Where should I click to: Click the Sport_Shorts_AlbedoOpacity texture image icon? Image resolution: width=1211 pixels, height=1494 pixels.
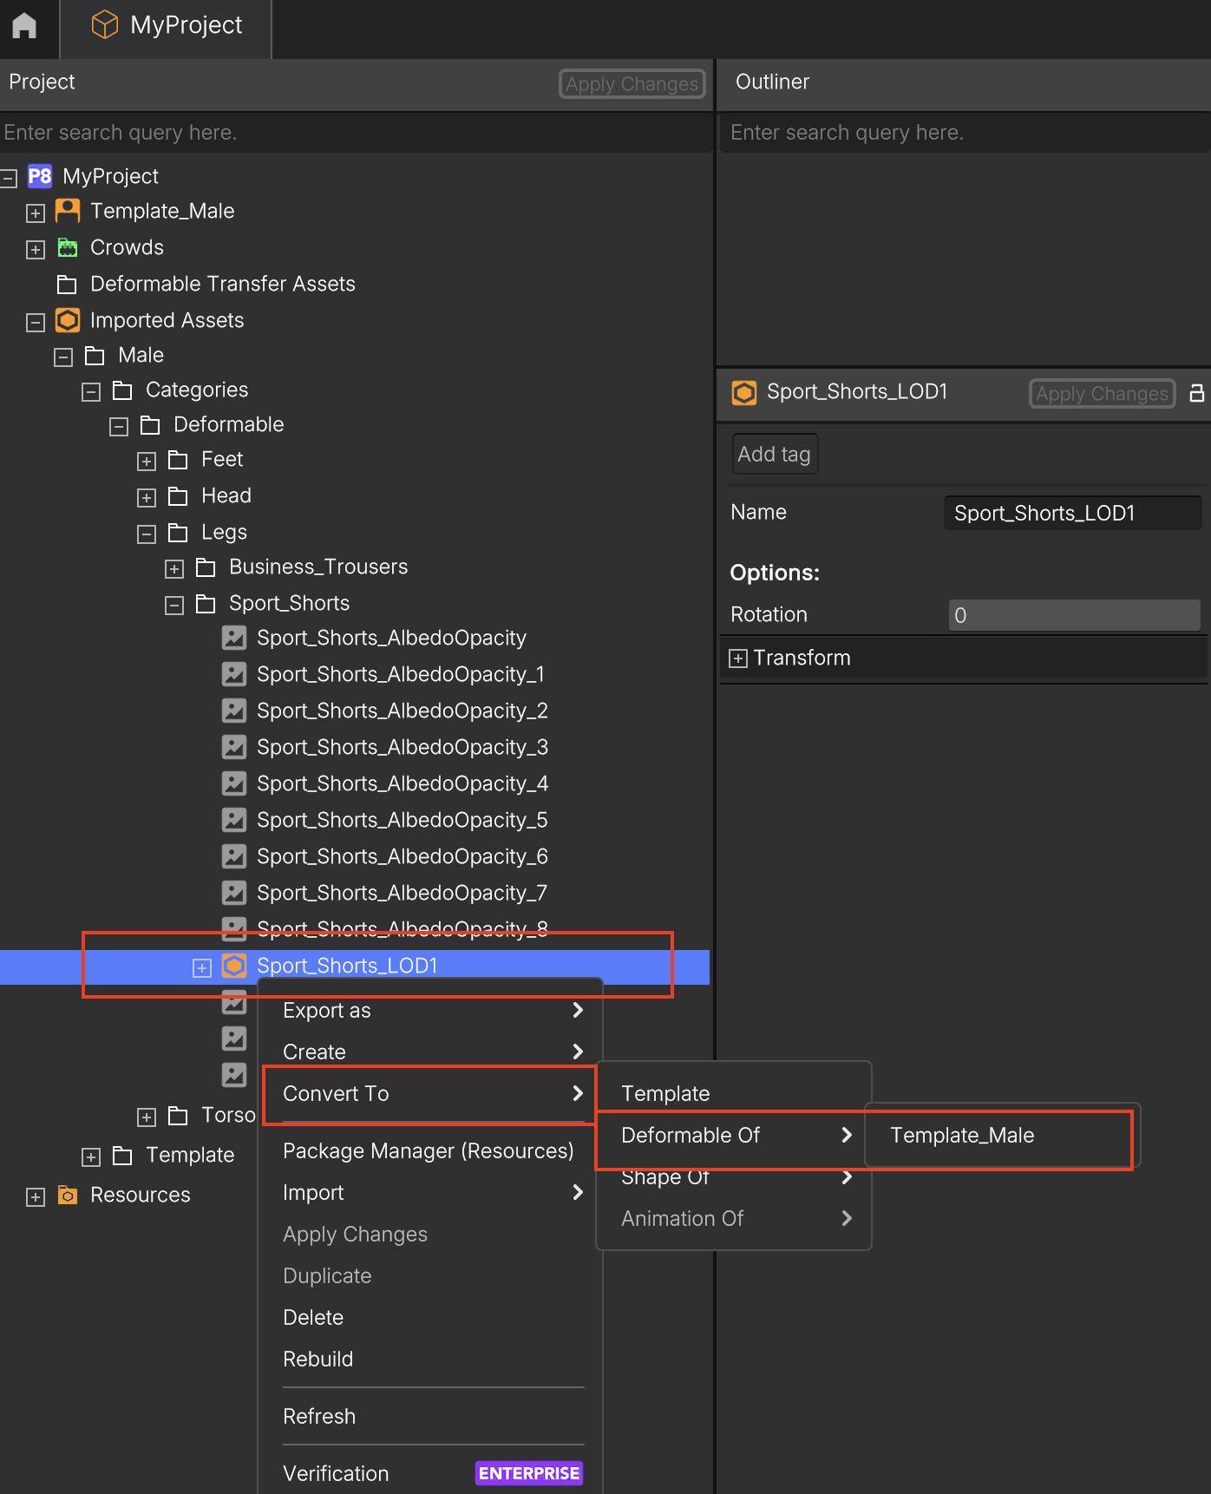pos(234,638)
